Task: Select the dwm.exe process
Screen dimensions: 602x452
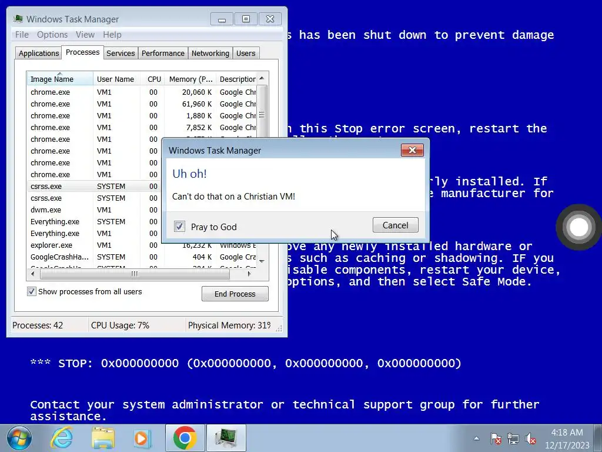Action: [x=95, y=210]
